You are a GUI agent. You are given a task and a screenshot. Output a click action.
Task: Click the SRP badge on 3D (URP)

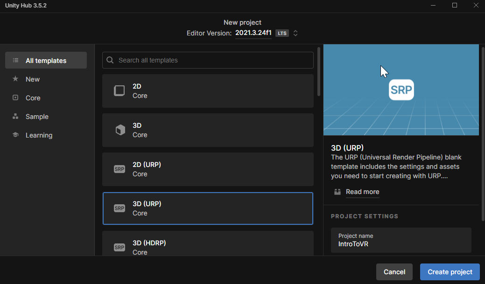click(119, 208)
